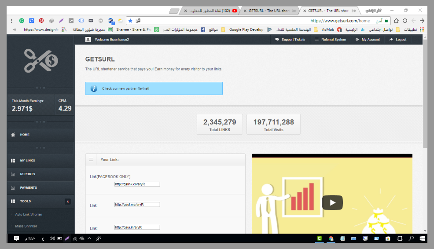Click the gsul.me/aryR link field
This screenshot has height=249, width=434.
(x=137, y=205)
